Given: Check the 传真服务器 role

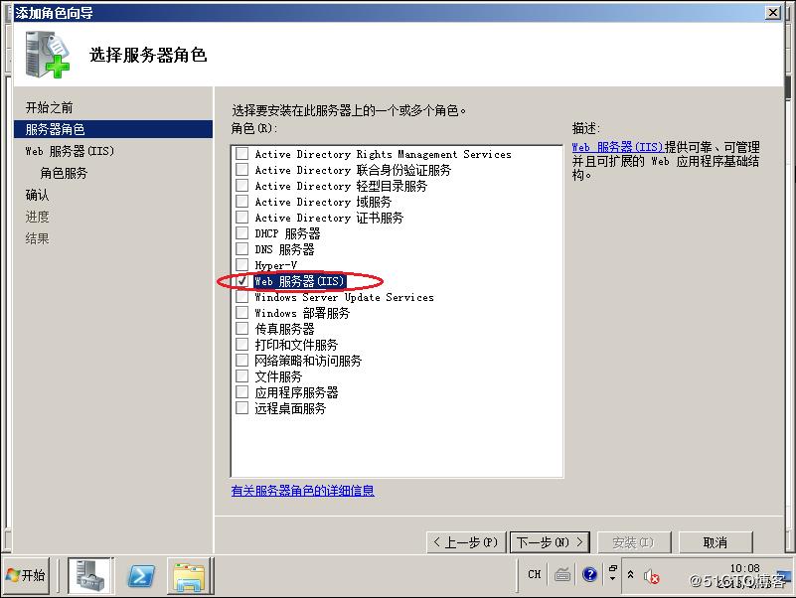Looking at the screenshot, I should (x=242, y=329).
